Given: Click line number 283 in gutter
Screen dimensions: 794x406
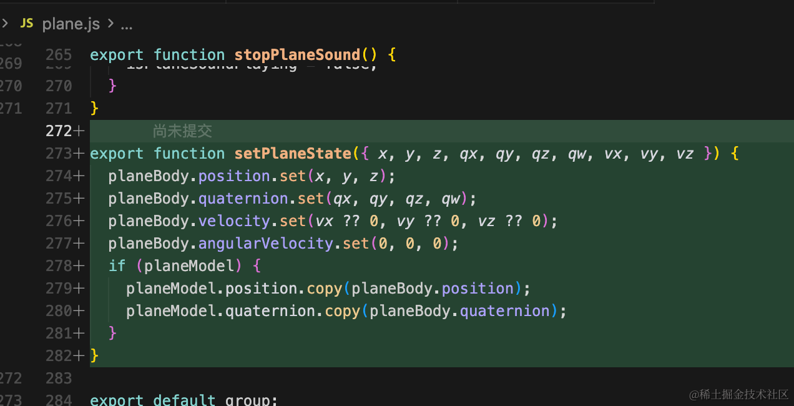Looking at the screenshot, I should [x=59, y=379].
